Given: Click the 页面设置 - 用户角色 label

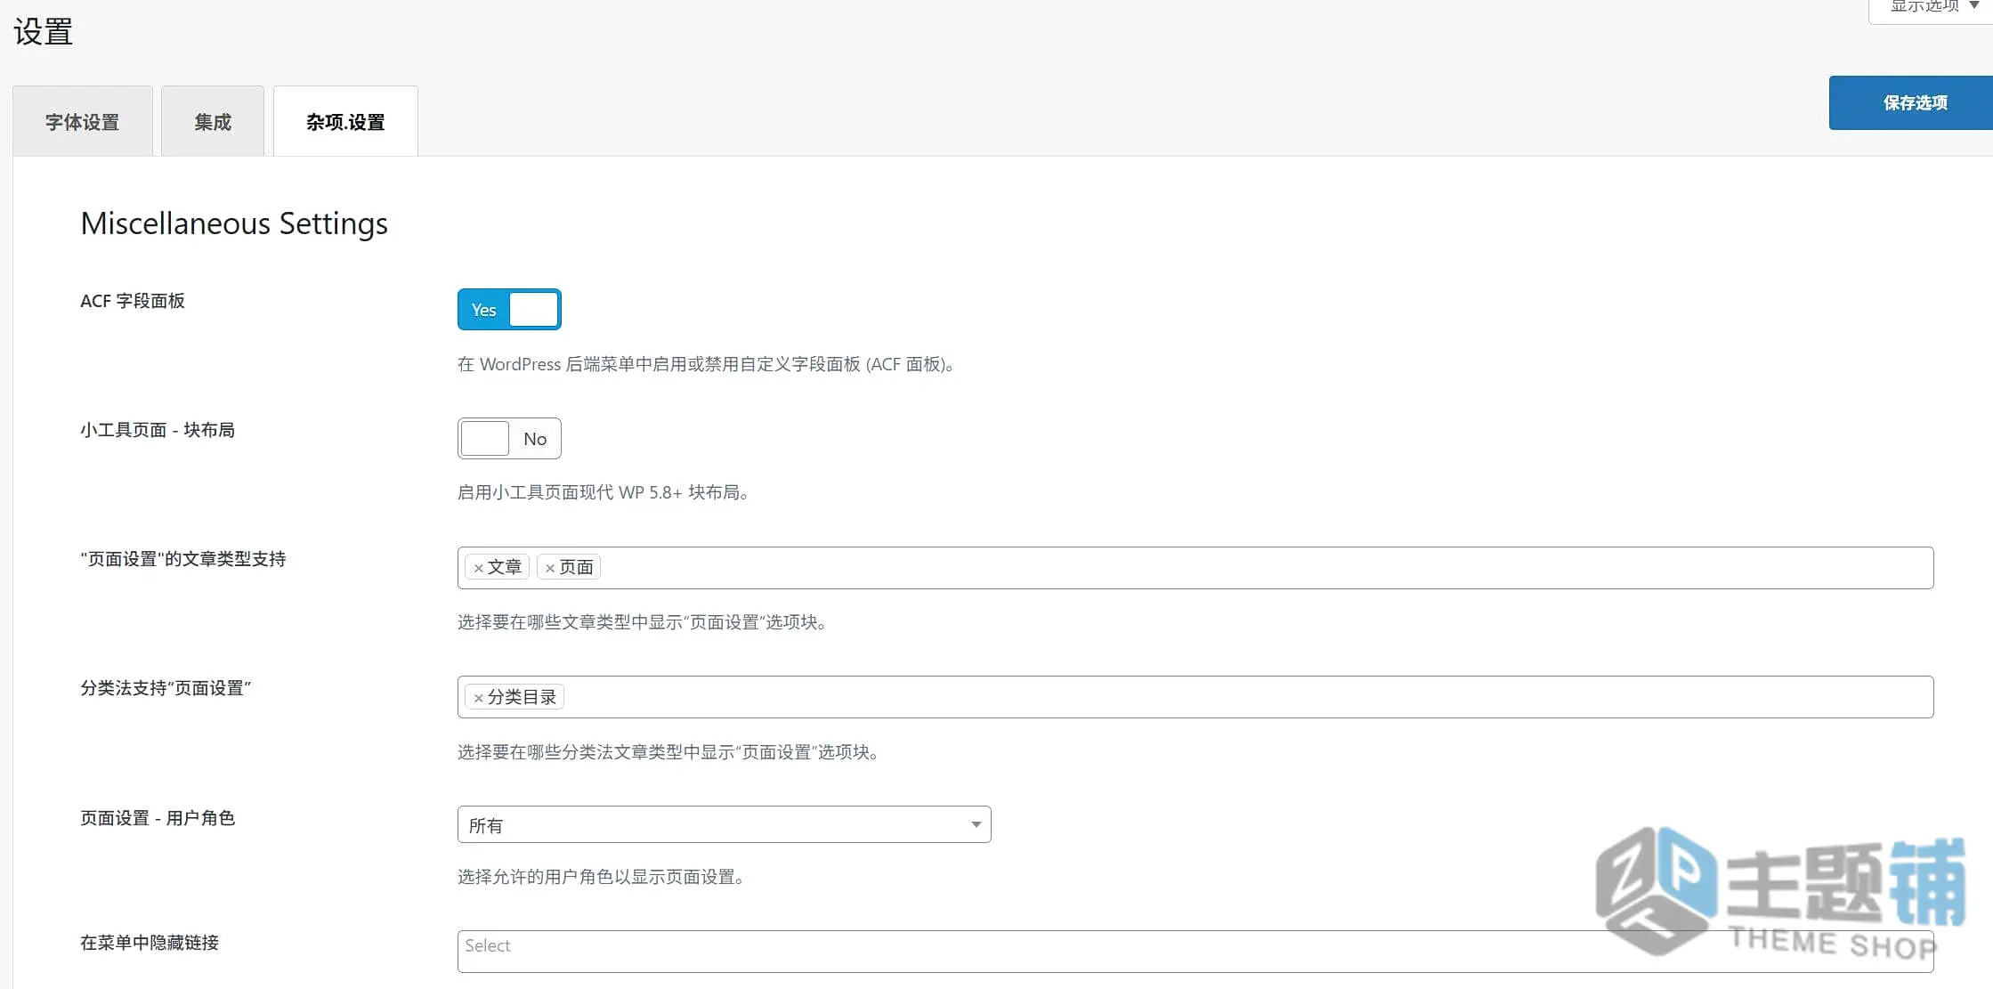Looking at the screenshot, I should coord(158,818).
